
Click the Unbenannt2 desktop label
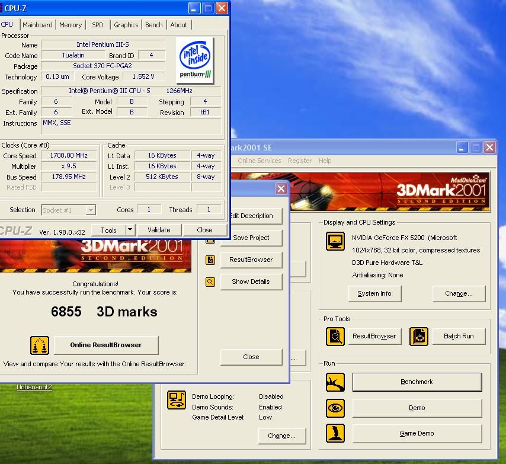point(34,387)
